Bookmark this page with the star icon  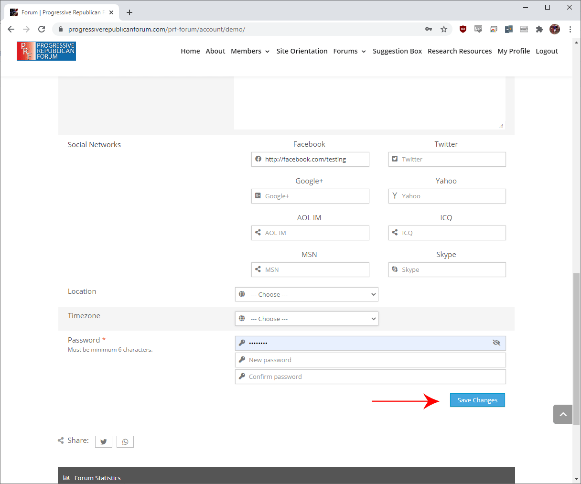point(444,29)
